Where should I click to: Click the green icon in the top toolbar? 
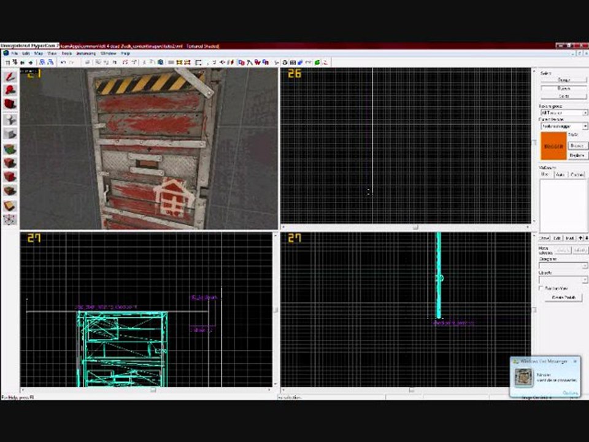[317, 63]
